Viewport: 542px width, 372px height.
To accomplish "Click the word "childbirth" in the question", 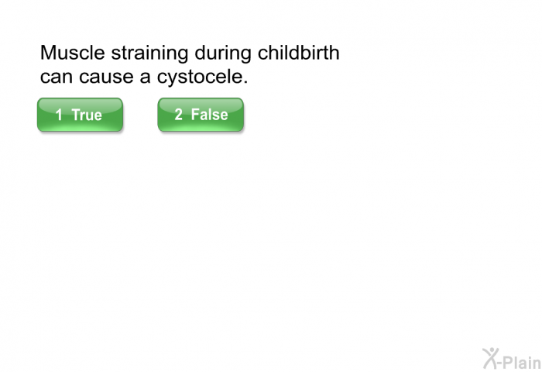I will (x=299, y=53).
